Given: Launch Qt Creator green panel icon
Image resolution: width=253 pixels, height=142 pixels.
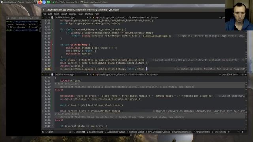Looking at the screenshot, I should tap(48, 2).
